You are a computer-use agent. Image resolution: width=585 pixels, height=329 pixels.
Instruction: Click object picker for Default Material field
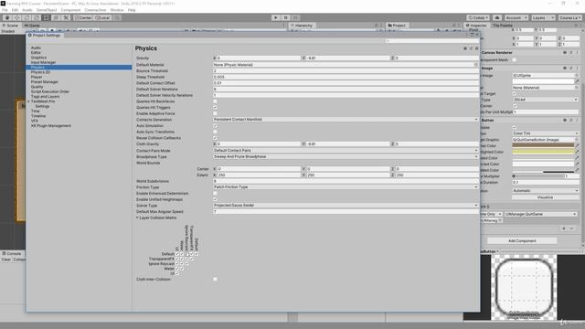(x=475, y=65)
